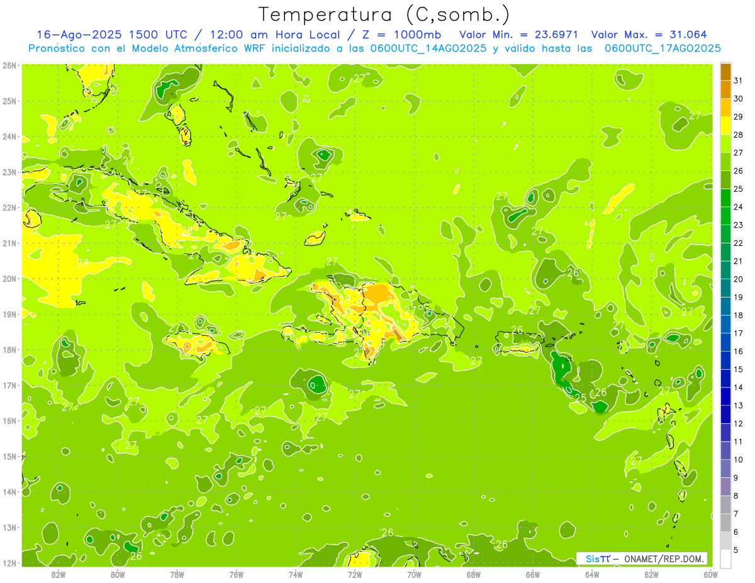The height and width of the screenshot is (583, 755).
Task: Pick the gold legend swatch between 29 and 30
Action: [x=725, y=108]
